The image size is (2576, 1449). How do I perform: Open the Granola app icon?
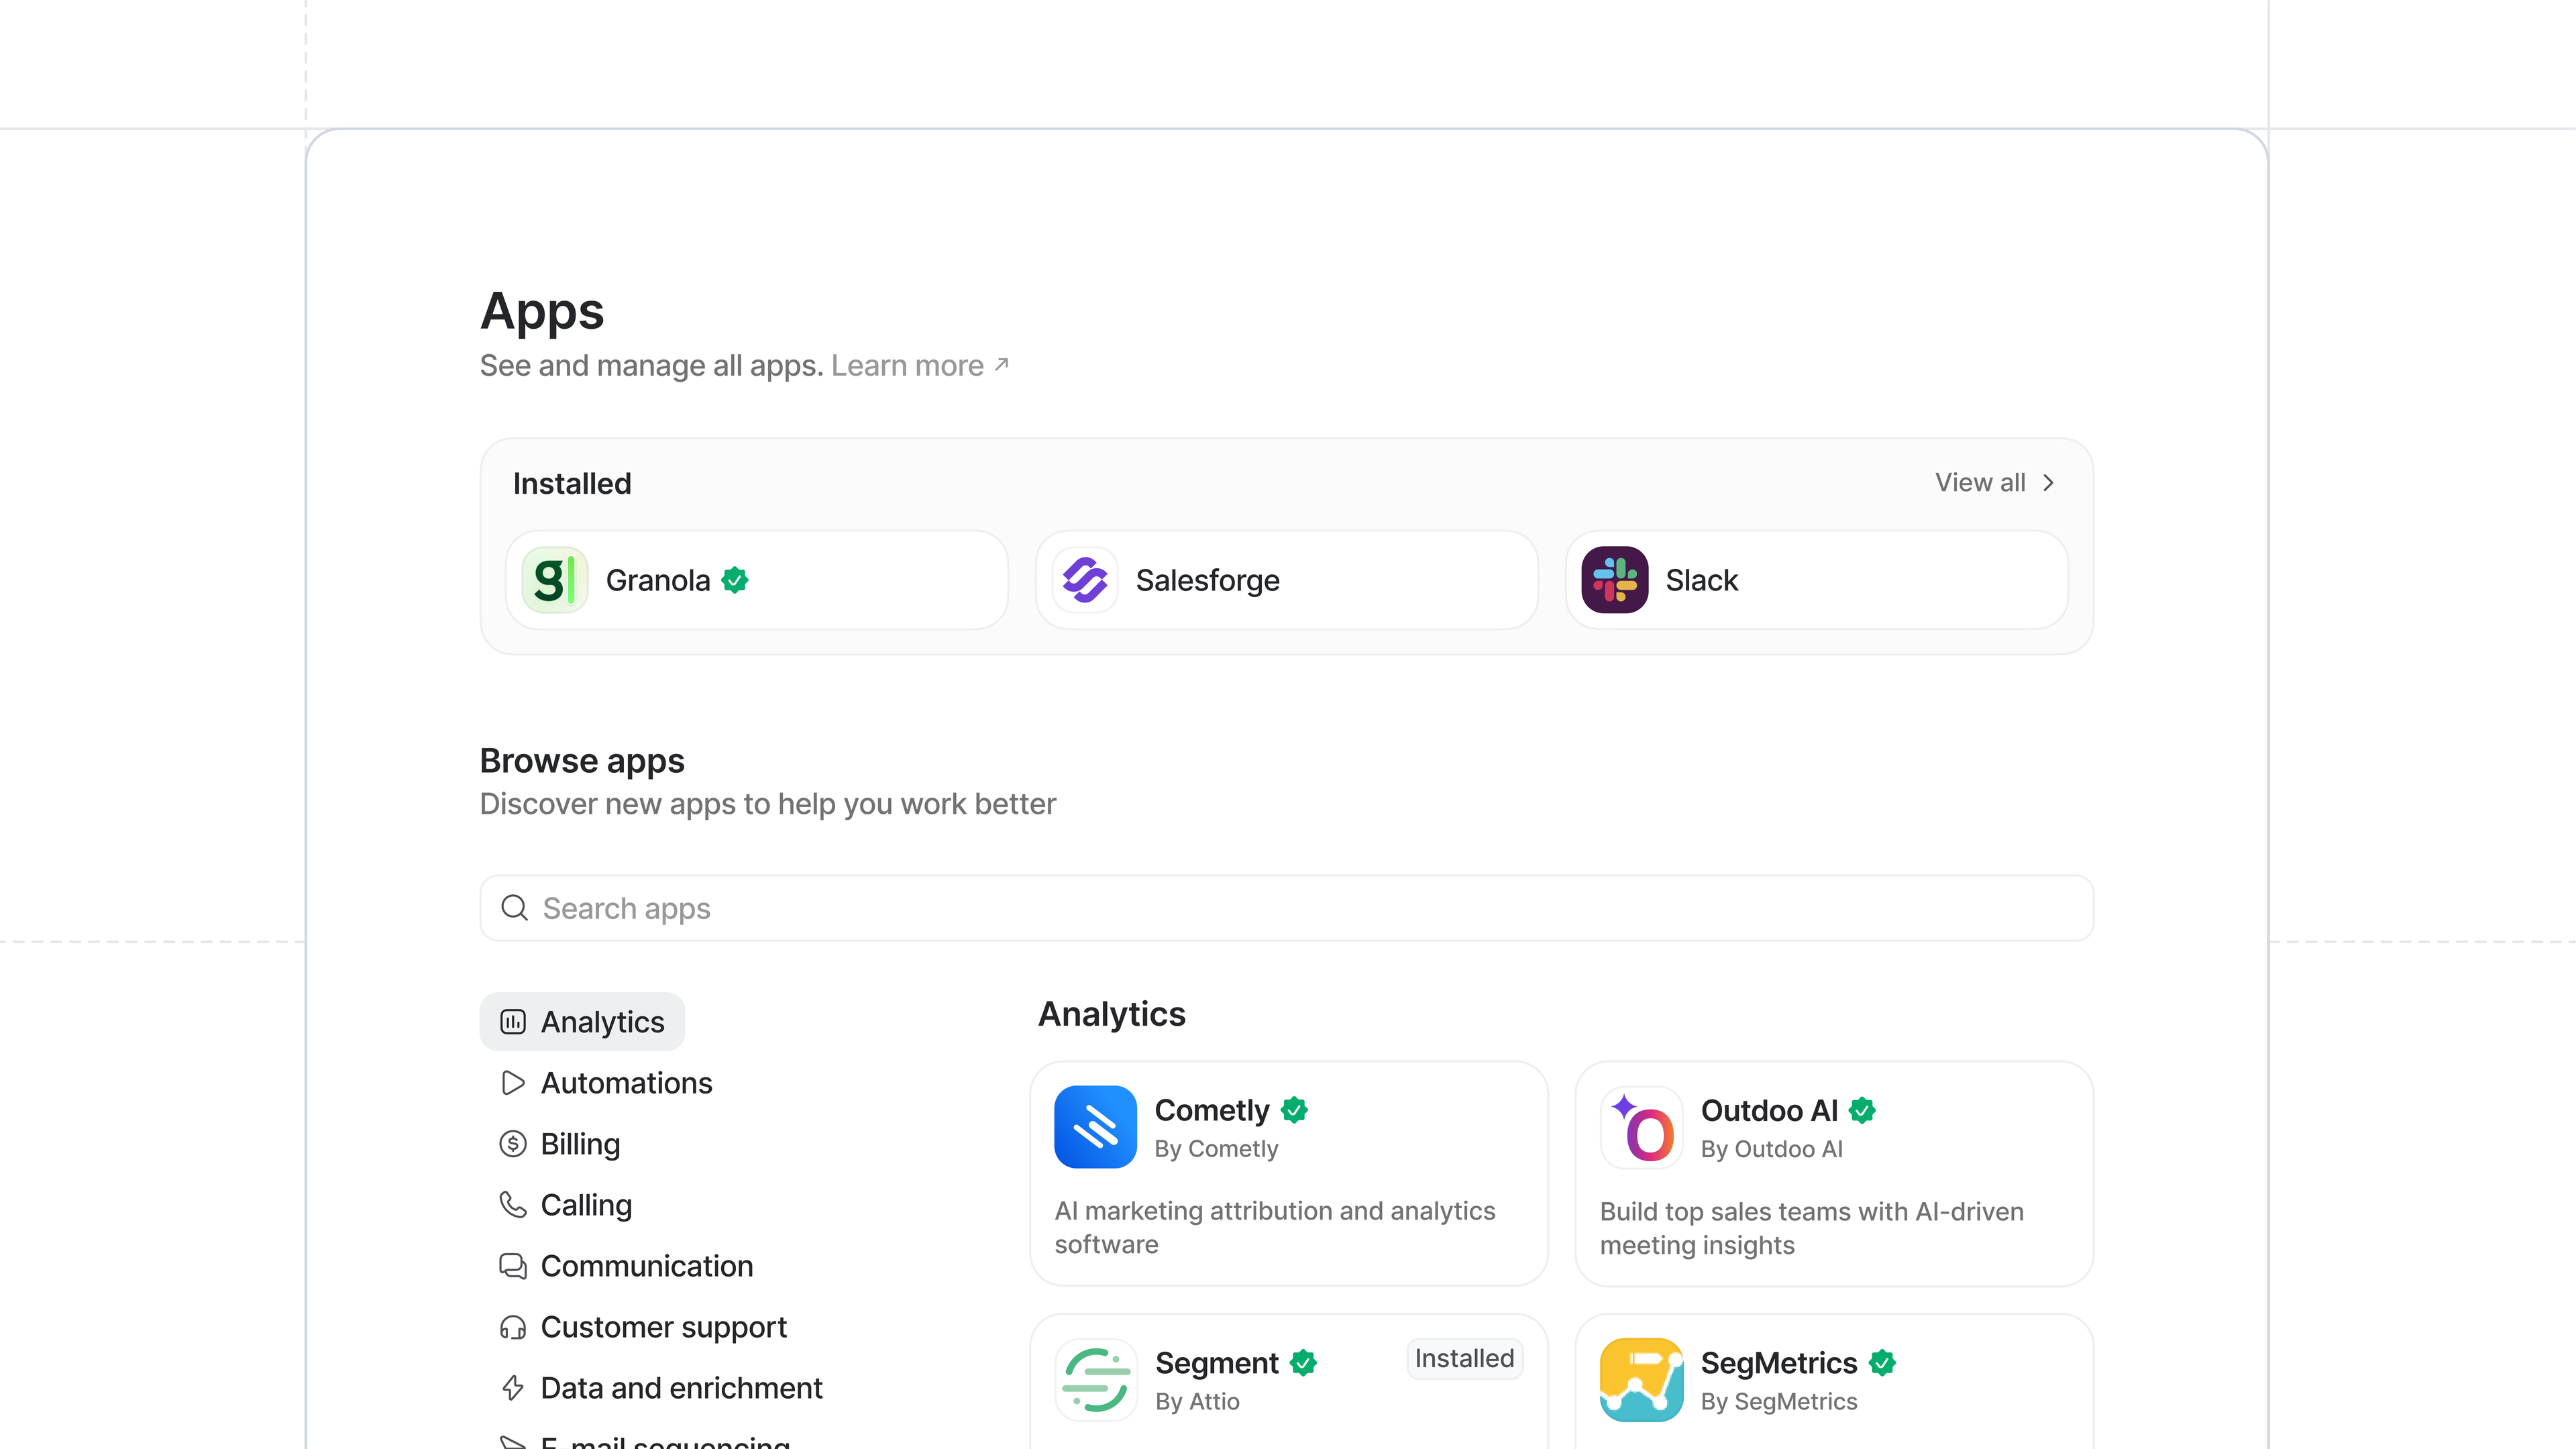coord(554,580)
